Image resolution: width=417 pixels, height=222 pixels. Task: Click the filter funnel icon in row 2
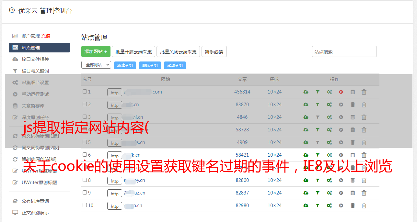(x=318, y=105)
